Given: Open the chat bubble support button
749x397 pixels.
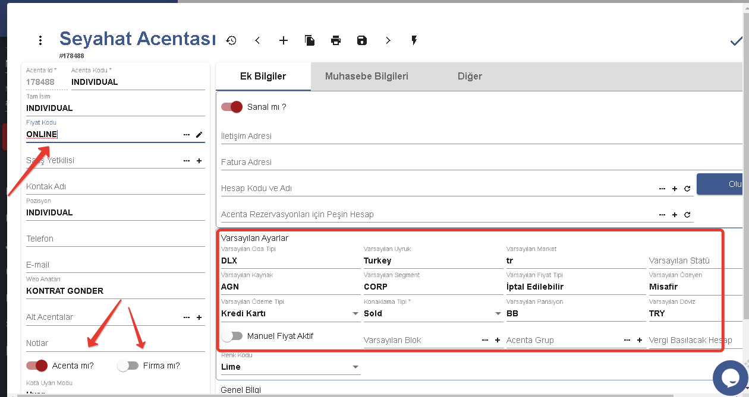Looking at the screenshot, I should click(731, 378).
